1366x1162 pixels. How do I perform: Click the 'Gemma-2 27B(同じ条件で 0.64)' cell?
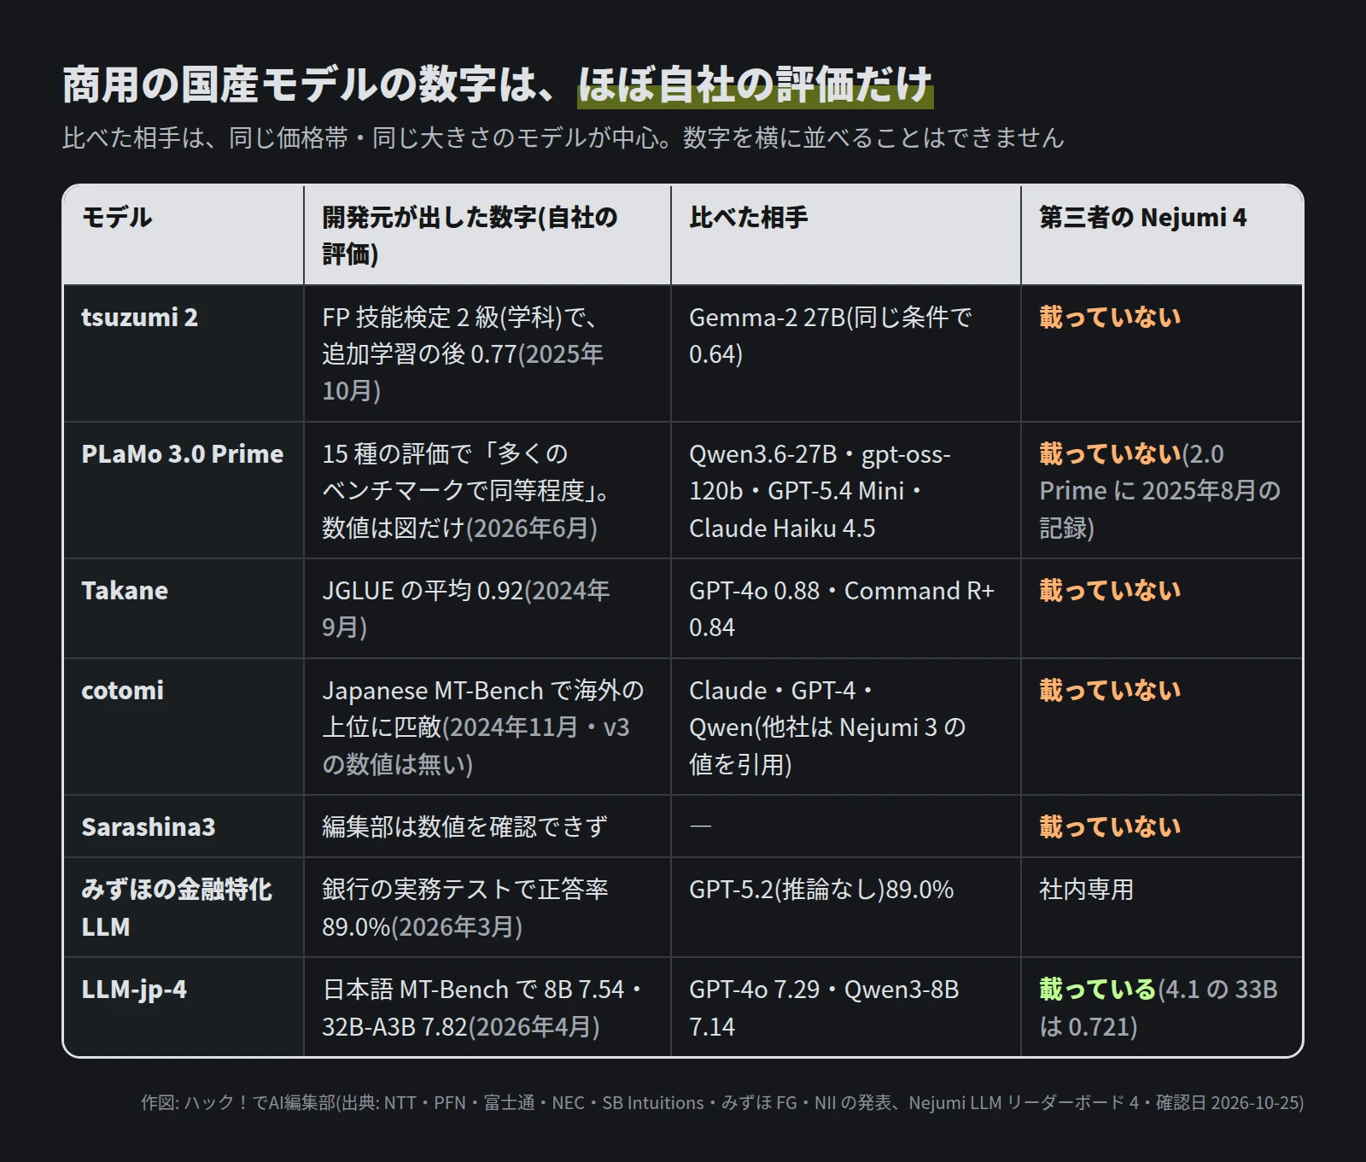tap(846, 353)
